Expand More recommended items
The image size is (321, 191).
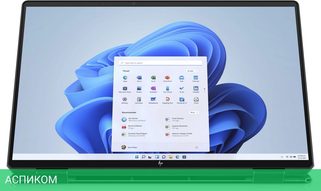coord(194,112)
